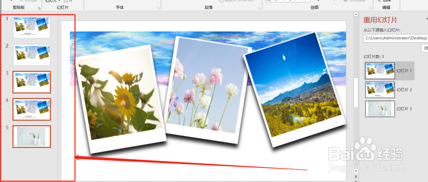Select slide 3 thumbnail in slide panel
The height and width of the screenshot is (182, 428).
click(x=32, y=82)
